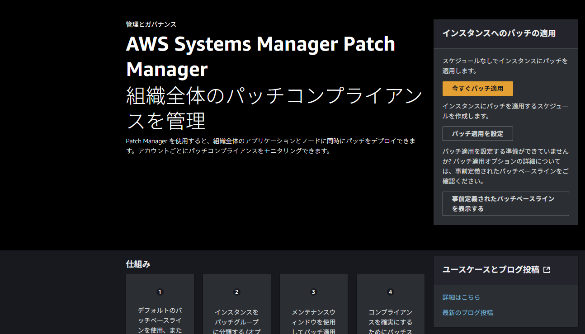
Task: Click the 組織全体のパッチコンプライアンスを管理 subtitle
Action: 274,109
